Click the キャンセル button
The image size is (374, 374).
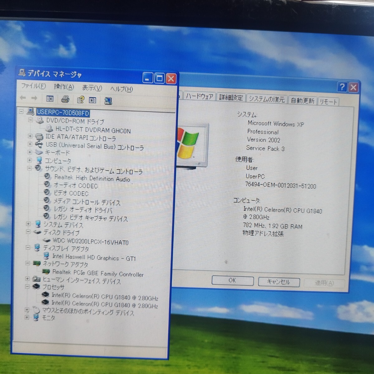[x=279, y=282]
